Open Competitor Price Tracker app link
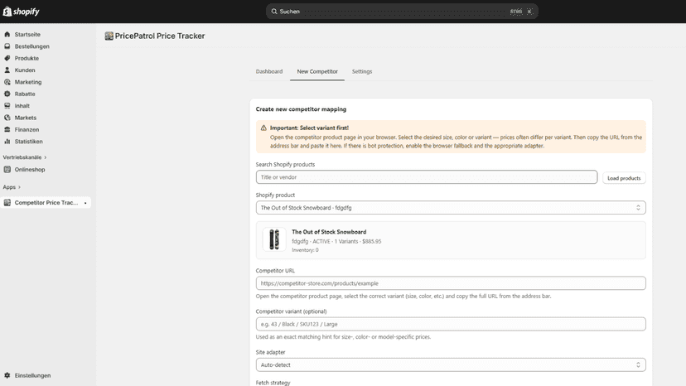 46,203
